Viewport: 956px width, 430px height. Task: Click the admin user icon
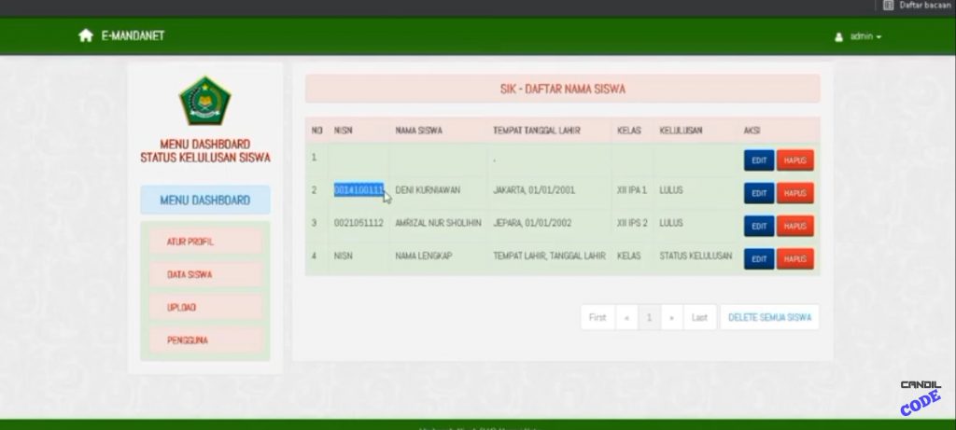tap(838, 36)
